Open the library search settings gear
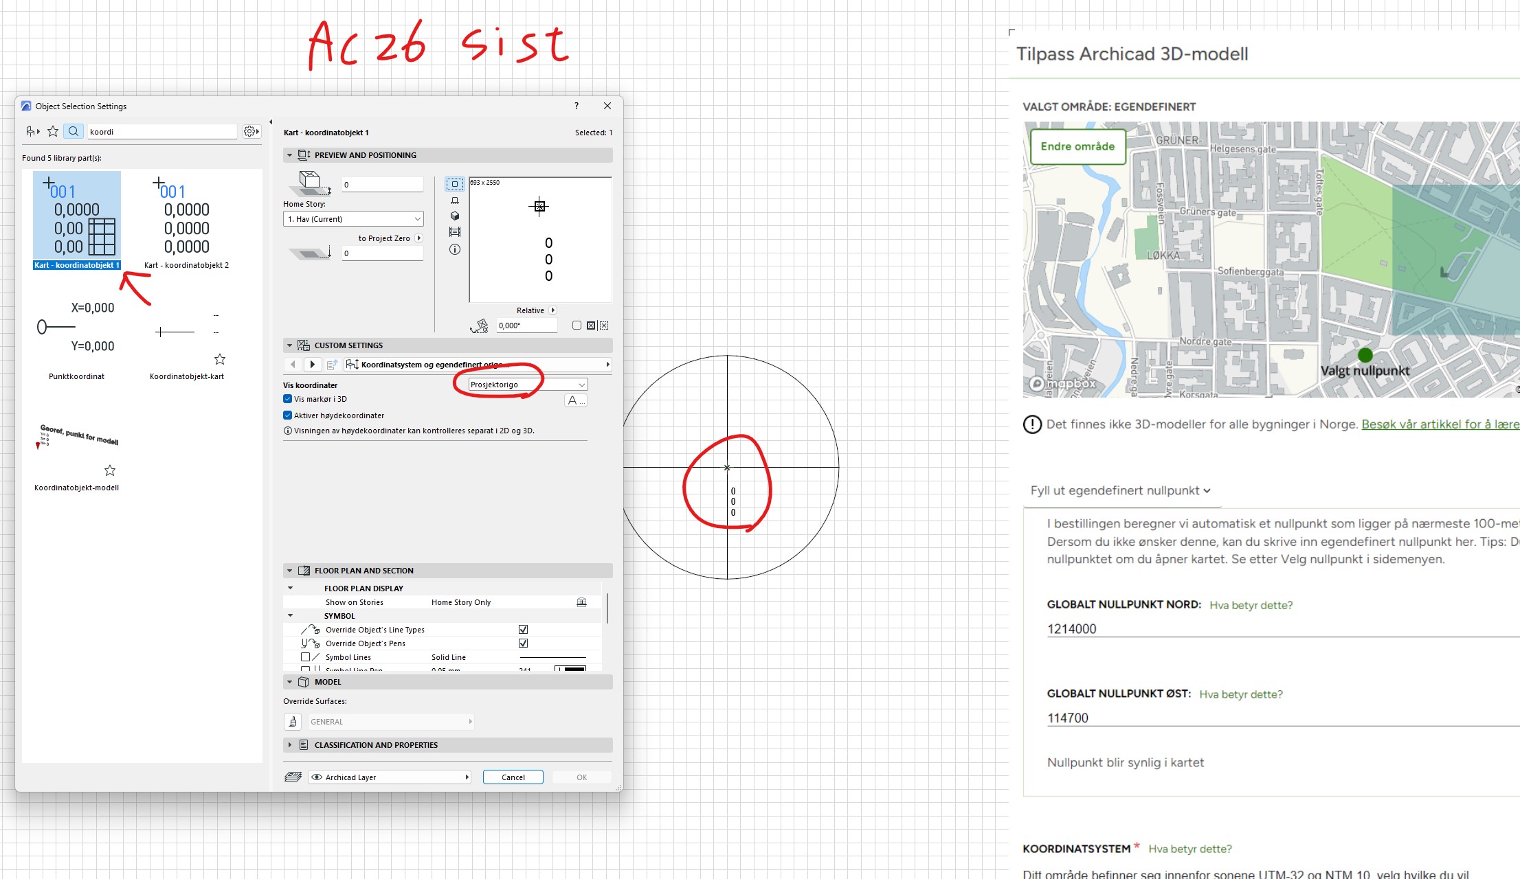The height and width of the screenshot is (879, 1520). point(252,131)
